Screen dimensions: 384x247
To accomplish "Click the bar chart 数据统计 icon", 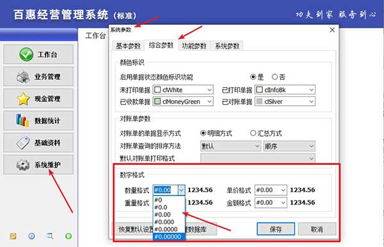I will coord(22,120).
